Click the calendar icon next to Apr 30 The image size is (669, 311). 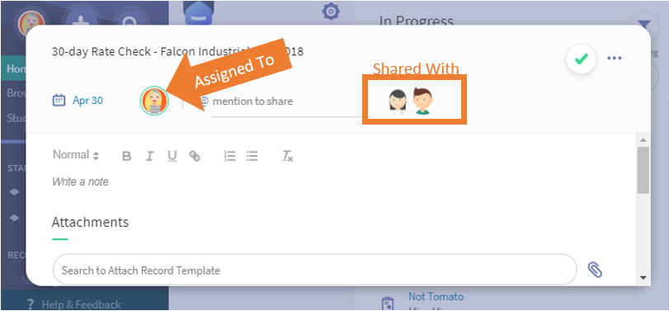coord(59,101)
